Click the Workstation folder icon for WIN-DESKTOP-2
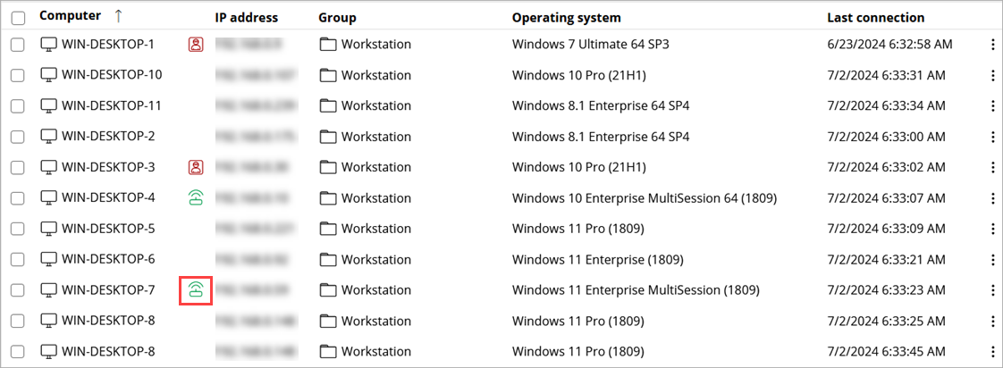 click(328, 137)
